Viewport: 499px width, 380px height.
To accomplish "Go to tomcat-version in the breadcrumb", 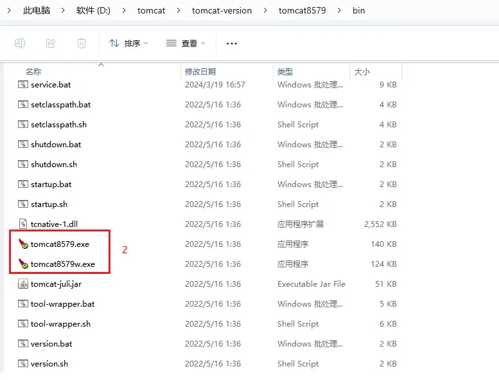I will coord(222,10).
